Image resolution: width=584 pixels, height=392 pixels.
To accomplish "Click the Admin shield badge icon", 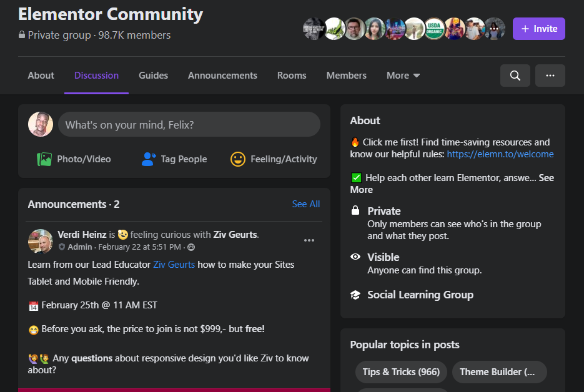I will (62, 247).
